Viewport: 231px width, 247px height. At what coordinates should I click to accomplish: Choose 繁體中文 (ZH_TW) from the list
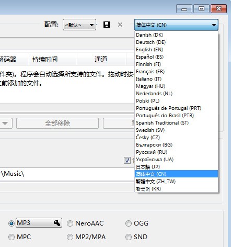(176, 182)
